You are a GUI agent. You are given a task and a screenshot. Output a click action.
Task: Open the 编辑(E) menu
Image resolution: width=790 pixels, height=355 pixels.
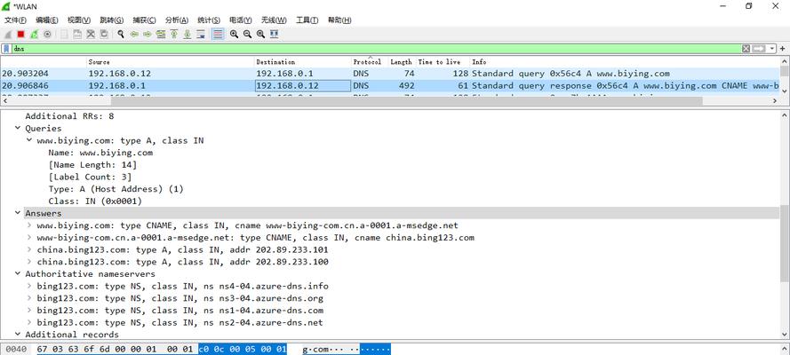47,20
